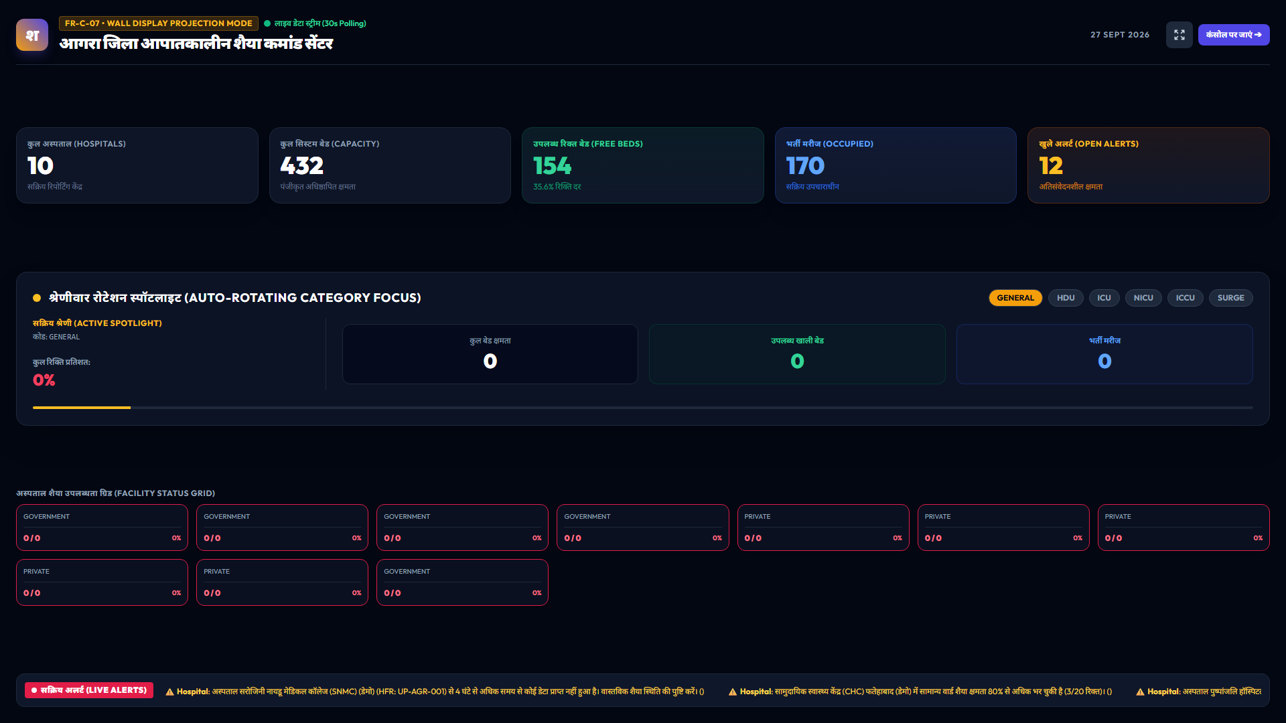
Task: Switch spotlight to ICU category
Action: click(x=1104, y=298)
